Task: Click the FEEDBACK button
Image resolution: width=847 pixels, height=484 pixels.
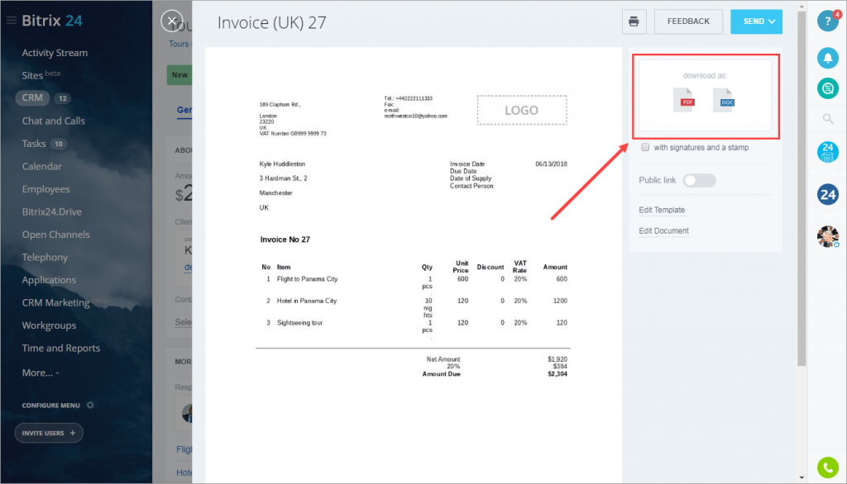Action: pos(688,21)
